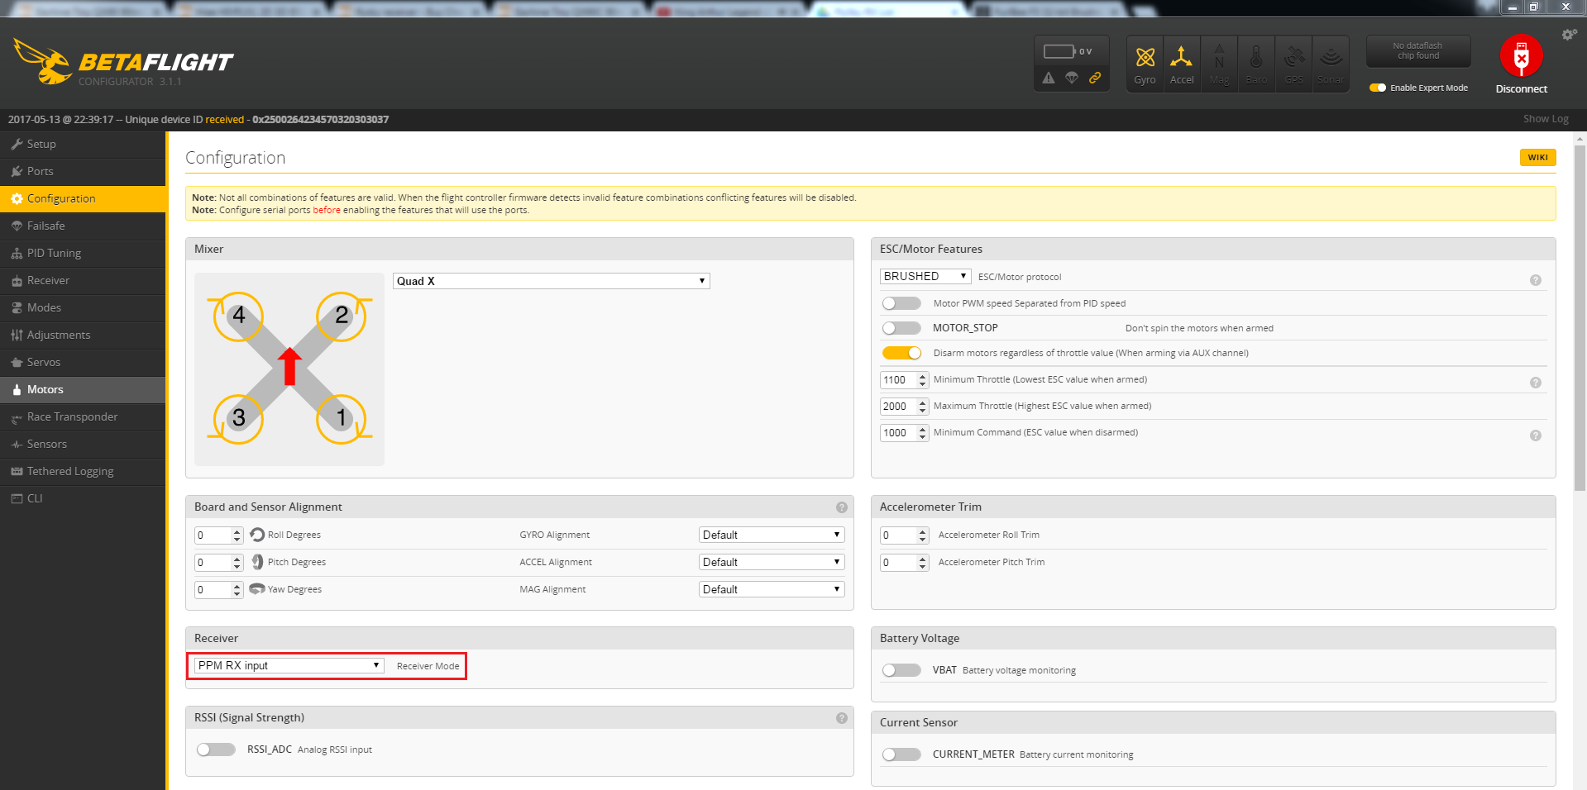Click the GPS sensor status icon
The image size is (1587, 790).
pyautogui.click(x=1293, y=64)
